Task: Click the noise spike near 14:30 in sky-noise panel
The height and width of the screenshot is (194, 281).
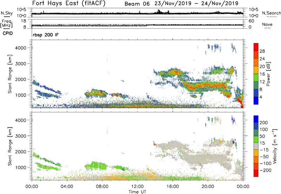Action: 158,12
